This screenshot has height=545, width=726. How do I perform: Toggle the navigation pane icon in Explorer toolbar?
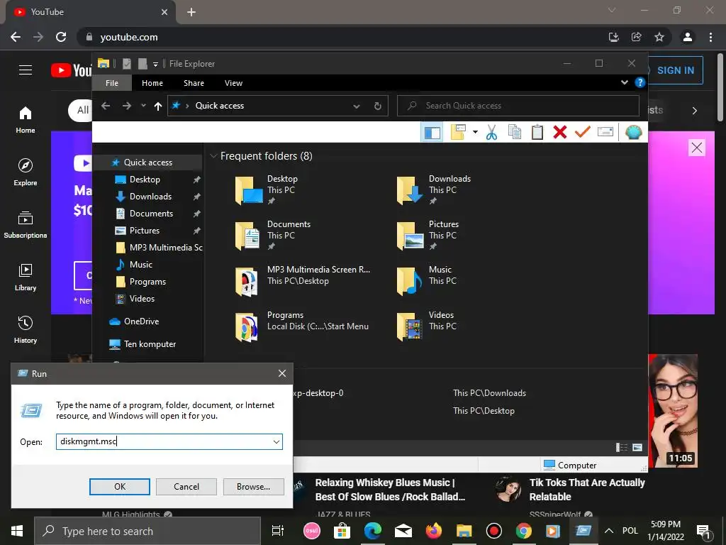click(432, 133)
